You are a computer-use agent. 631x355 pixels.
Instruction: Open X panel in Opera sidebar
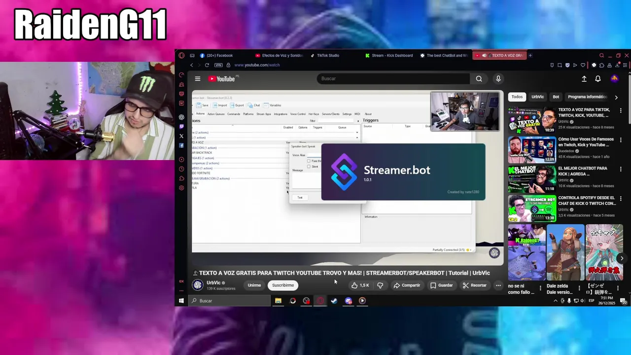click(181, 136)
